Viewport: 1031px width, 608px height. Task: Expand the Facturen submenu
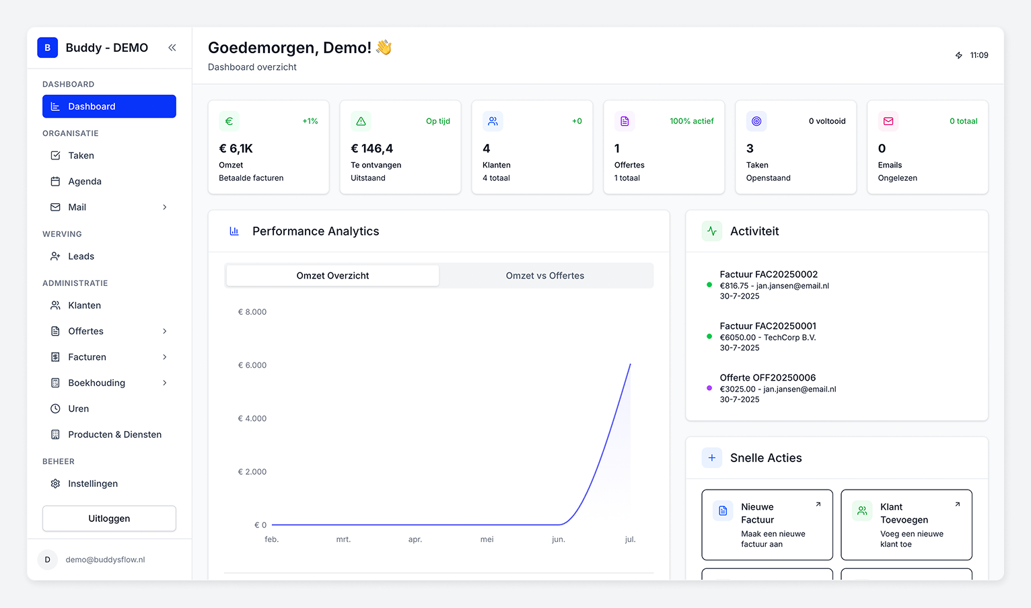(x=165, y=357)
